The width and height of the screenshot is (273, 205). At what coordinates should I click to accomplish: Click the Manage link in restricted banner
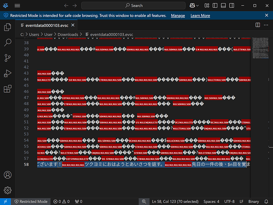point(178,16)
